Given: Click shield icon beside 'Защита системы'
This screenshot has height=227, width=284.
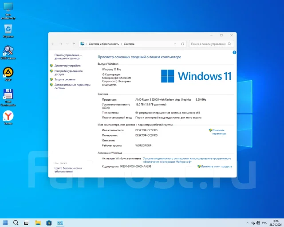Looking at the screenshot, I should (x=51, y=79).
